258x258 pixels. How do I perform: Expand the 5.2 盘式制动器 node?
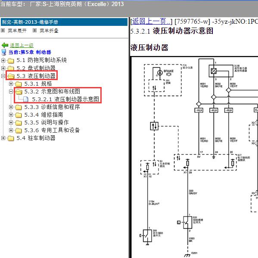pyautogui.click(x=3, y=68)
